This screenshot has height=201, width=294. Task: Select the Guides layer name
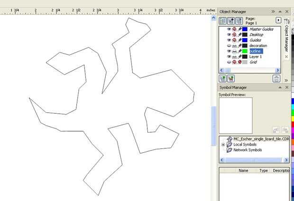(x=255, y=40)
